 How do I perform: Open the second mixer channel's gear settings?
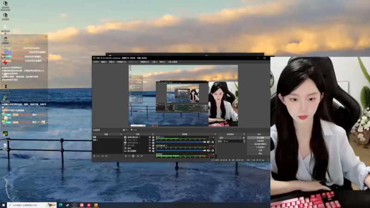pos(213,151)
